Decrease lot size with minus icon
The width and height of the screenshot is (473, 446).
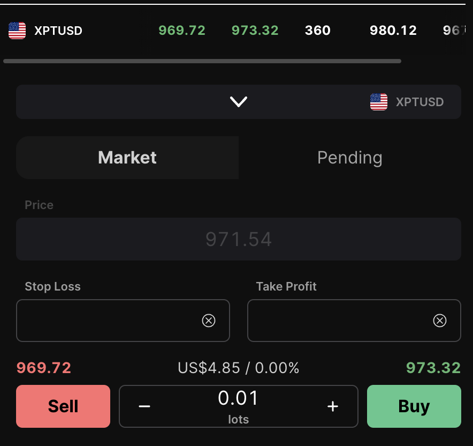click(144, 406)
